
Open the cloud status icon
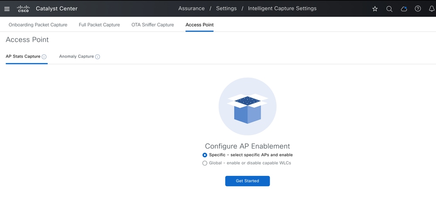pos(404,9)
